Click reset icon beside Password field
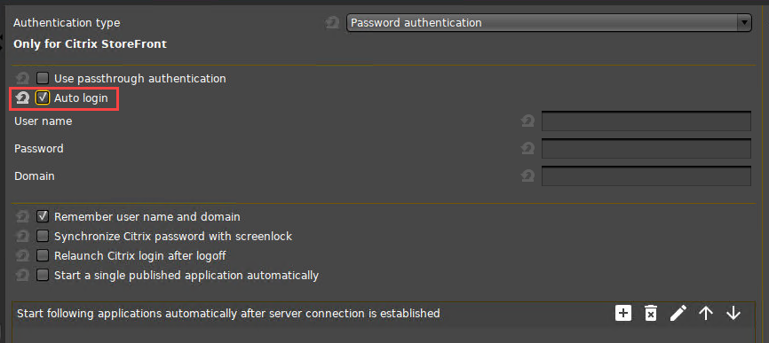Image resolution: width=769 pixels, height=343 pixels. click(527, 148)
